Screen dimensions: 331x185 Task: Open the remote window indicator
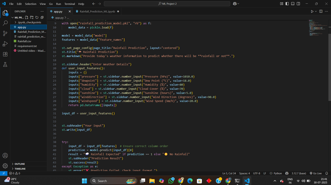3,173
